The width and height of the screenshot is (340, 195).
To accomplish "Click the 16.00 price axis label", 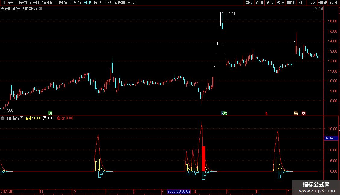I will tap(332, 21).
